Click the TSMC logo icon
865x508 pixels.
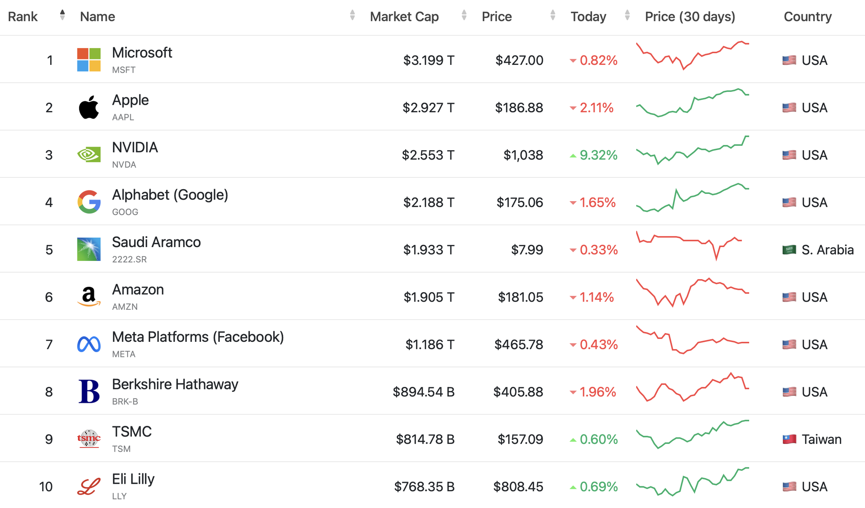click(89, 439)
